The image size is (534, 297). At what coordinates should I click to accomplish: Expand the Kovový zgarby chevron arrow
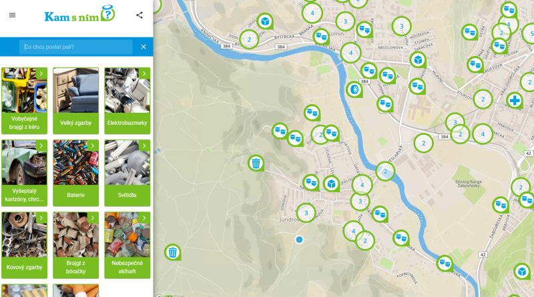coord(41,218)
